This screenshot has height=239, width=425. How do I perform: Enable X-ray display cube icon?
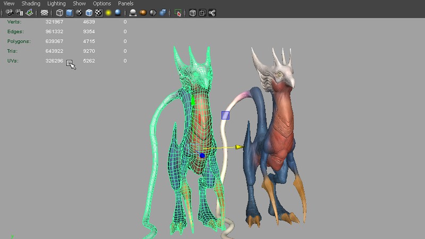[x=192, y=12]
